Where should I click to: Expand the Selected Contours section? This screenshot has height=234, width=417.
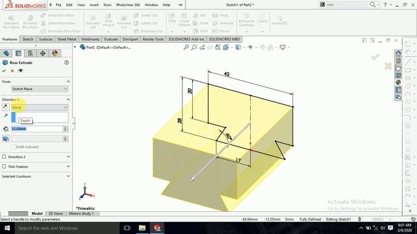[68, 176]
